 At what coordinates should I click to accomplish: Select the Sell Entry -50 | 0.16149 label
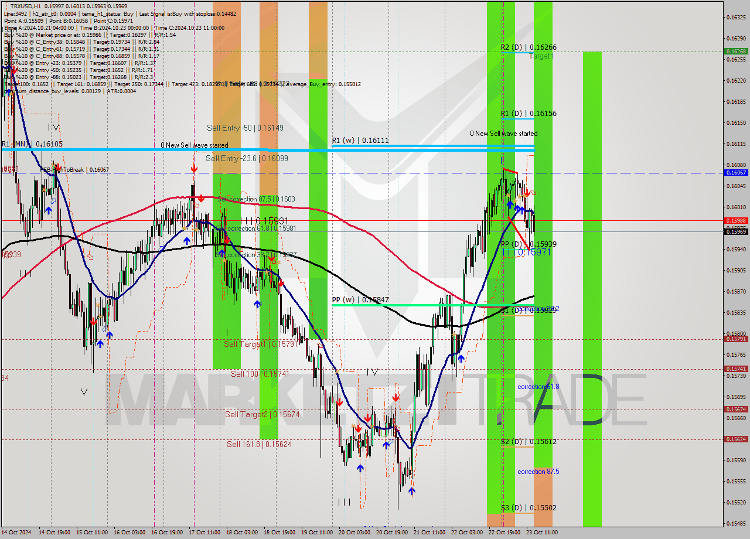(245, 128)
